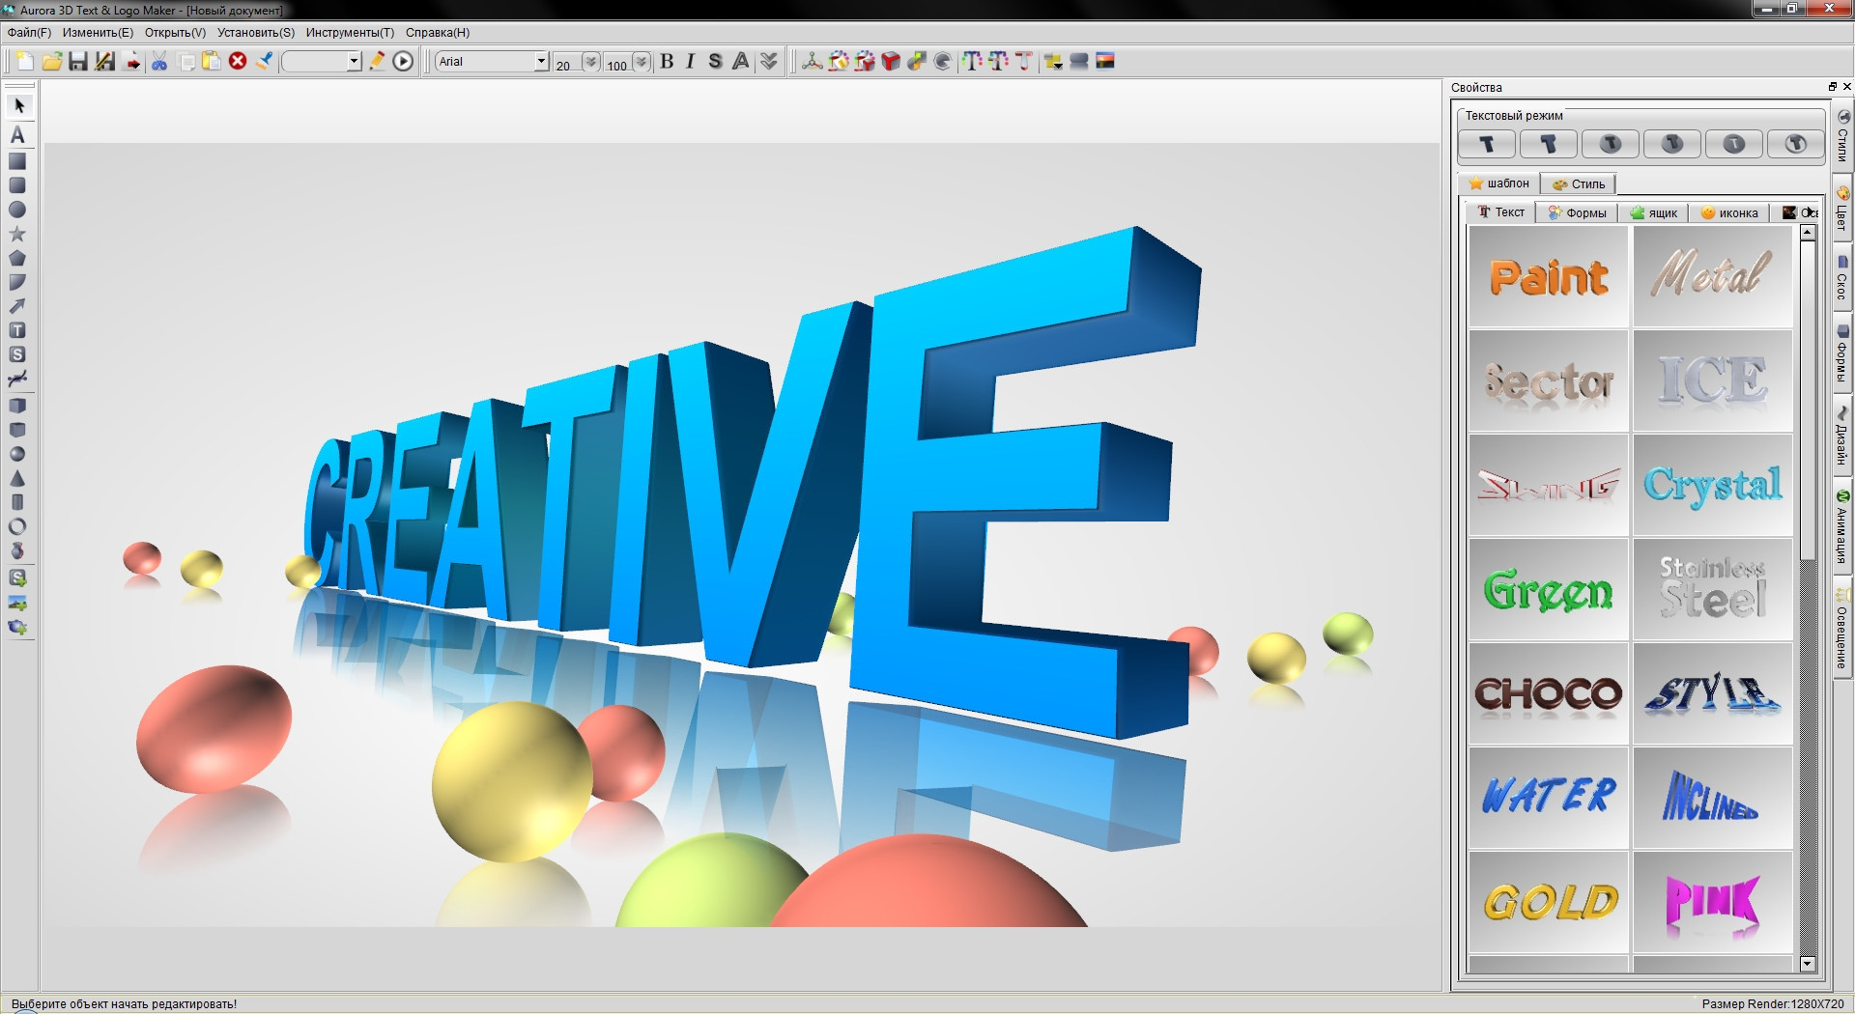
Task: Click the scissors cut icon
Action: (159, 62)
